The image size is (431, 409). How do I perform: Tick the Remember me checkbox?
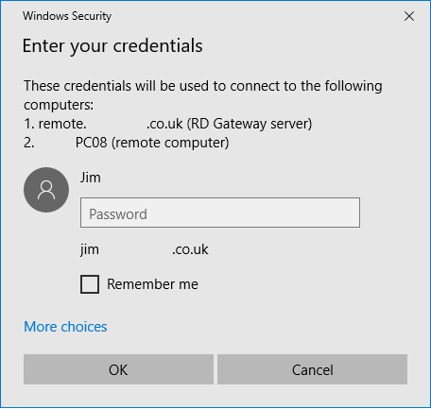click(90, 284)
